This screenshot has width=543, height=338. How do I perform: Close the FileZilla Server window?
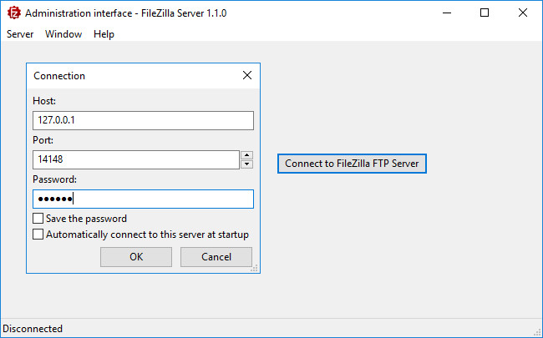click(523, 13)
